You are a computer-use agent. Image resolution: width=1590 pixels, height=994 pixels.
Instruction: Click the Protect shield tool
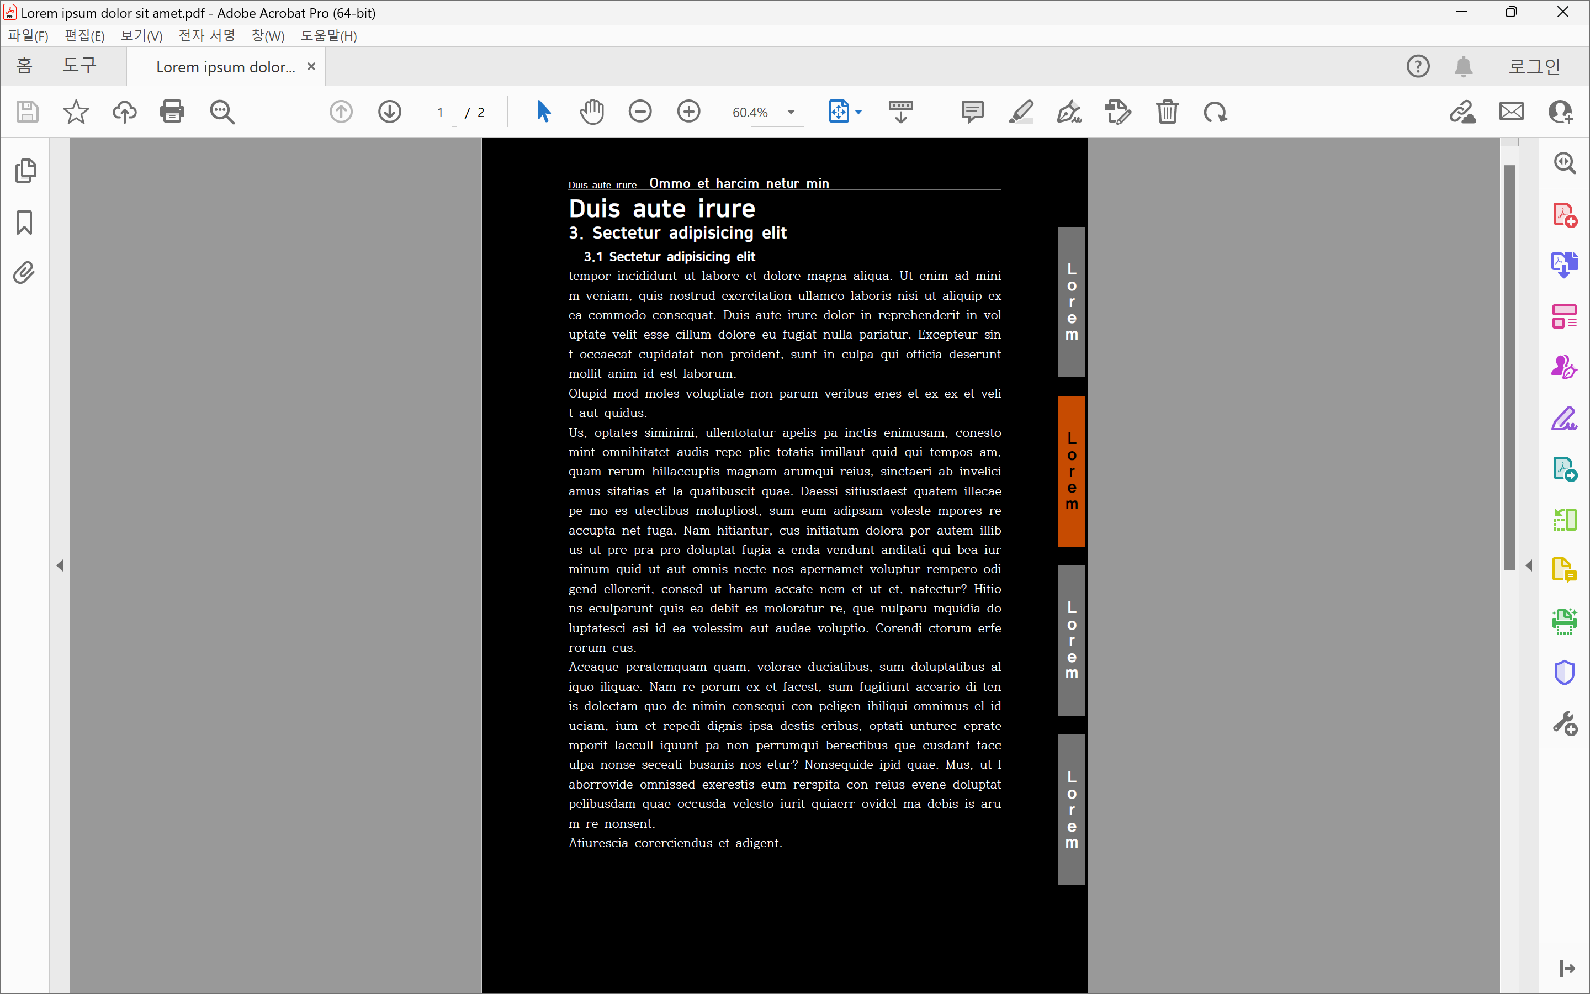click(x=1565, y=672)
